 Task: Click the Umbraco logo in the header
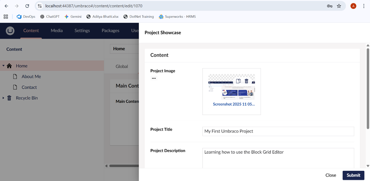tap(10, 31)
